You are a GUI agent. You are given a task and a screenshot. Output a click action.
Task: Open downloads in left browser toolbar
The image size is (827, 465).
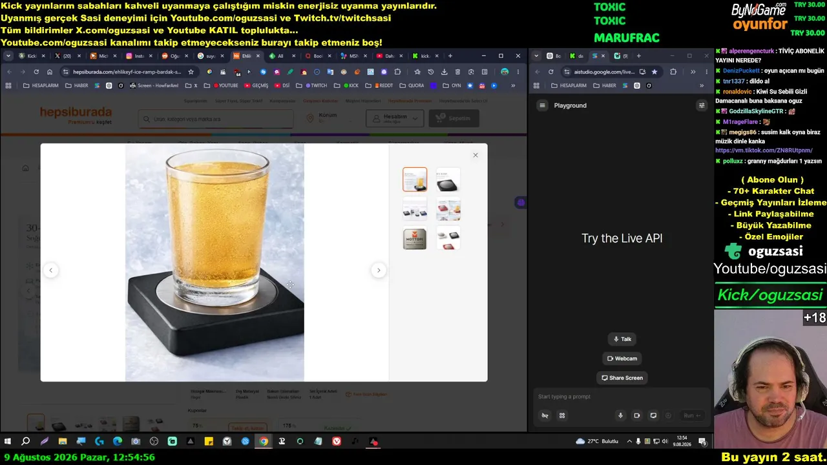tap(444, 72)
